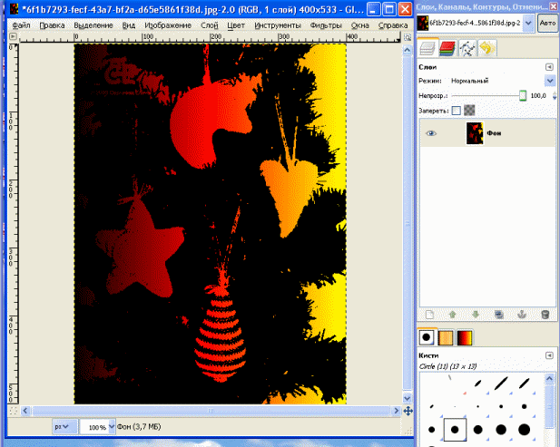The image size is (560, 447).
Task: Click the vertical scrollbar up arrow
Action: click(x=408, y=50)
